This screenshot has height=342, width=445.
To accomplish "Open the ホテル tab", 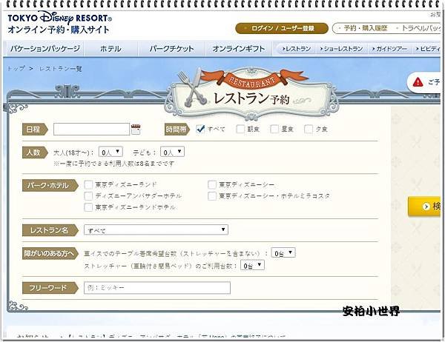I will (111, 49).
